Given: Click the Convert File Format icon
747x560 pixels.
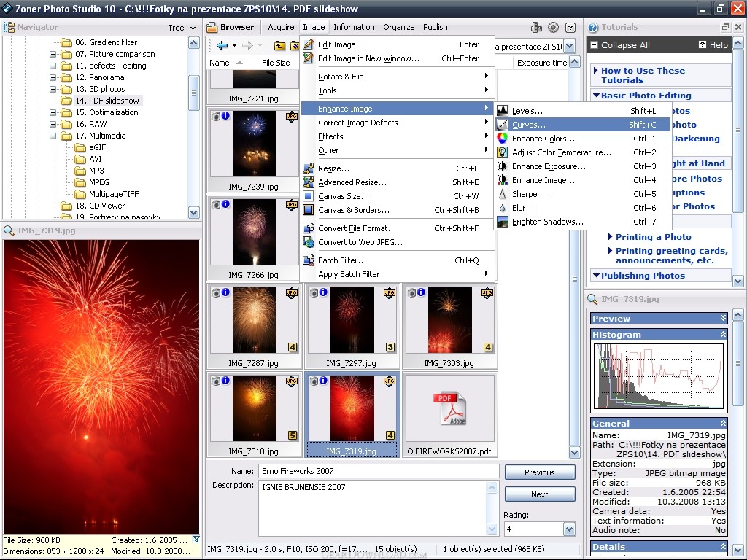Looking at the screenshot, I should click(309, 228).
